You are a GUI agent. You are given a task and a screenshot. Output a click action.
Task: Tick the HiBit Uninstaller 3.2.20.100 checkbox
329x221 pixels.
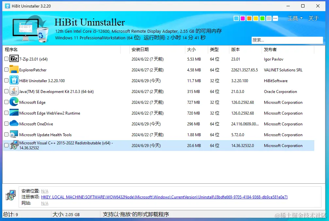6,80
